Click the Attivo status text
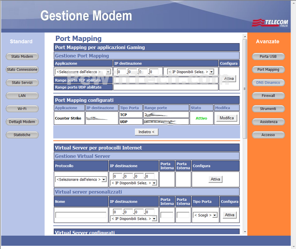 pyautogui.click(x=201, y=118)
